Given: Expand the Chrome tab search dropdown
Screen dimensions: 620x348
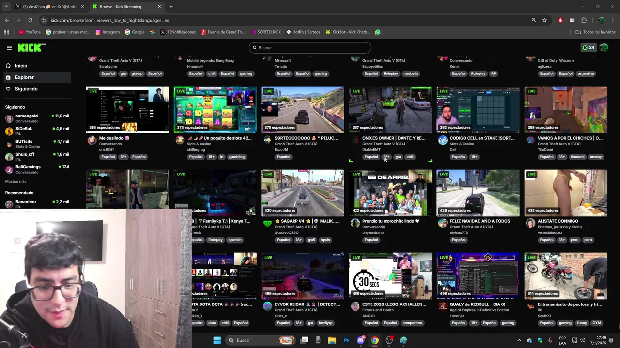Looking at the screenshot, I should click(x=6, y=7).
